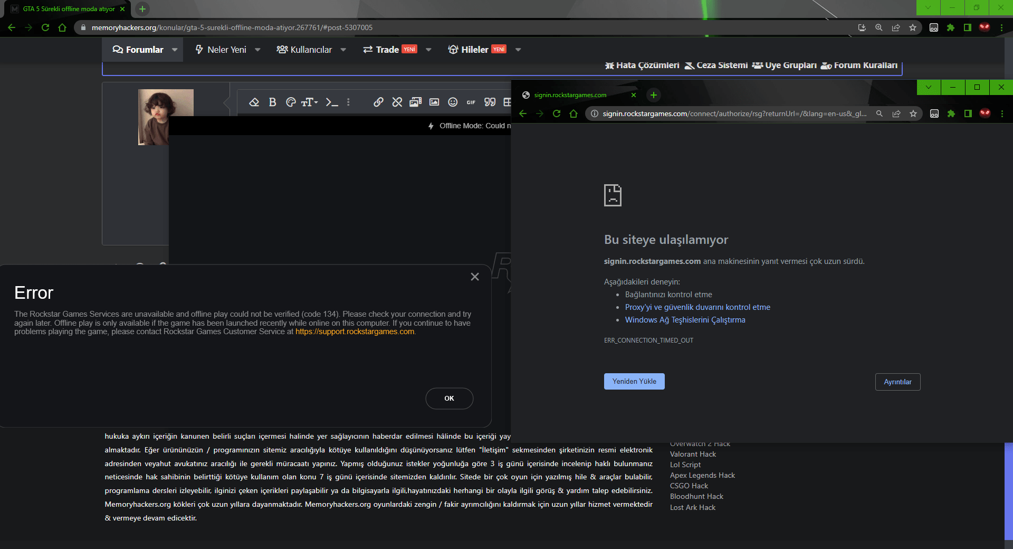Open the Neler Yeni menu
The height and width of the screenshot is (549, 1013).
click(221, 50)
